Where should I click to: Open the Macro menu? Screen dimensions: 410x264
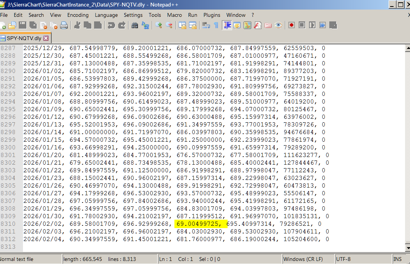coord(174,15)
